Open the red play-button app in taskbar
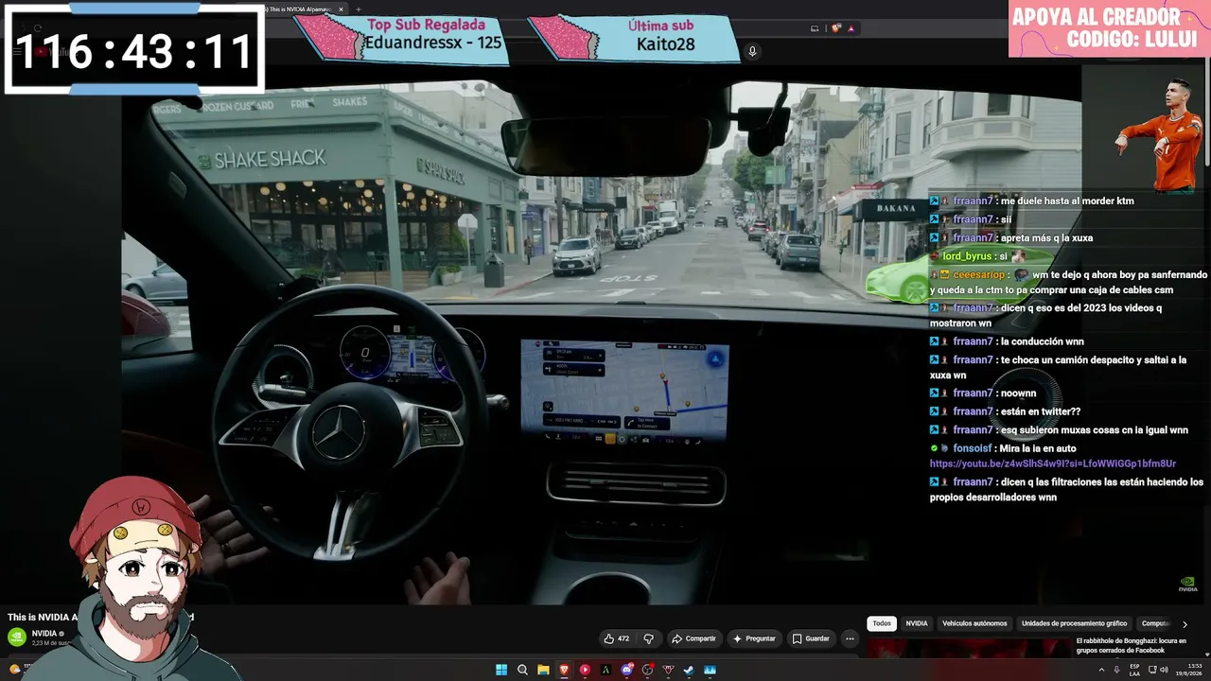 pyautogui.click(x=585, y=670)
